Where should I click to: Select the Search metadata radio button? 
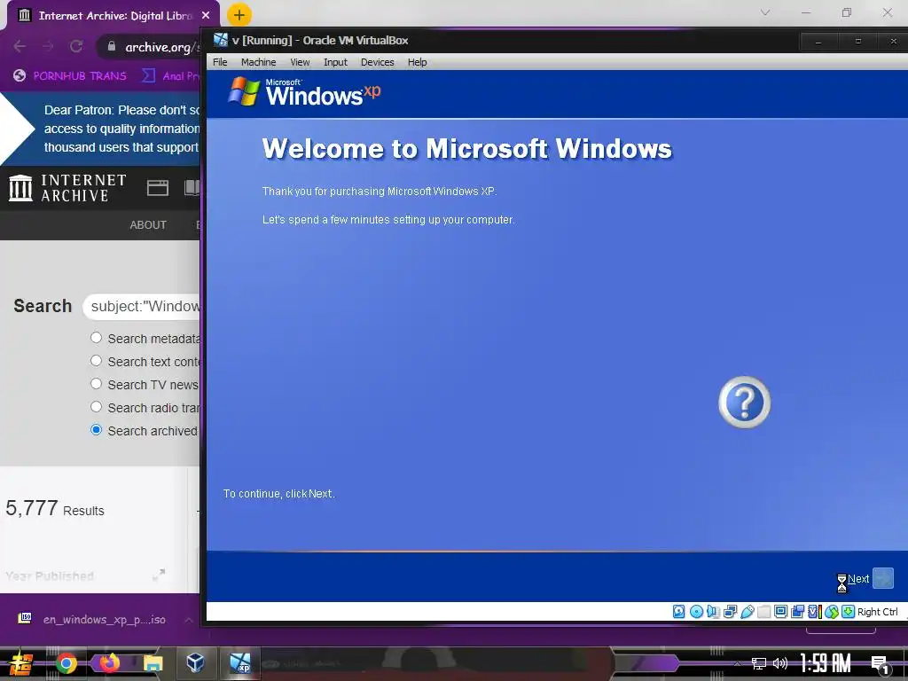[x=96, y=338]
